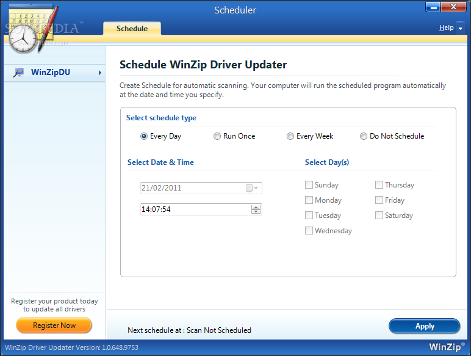Click the "Schedule WinZip Driver Updater" heading
471x356 pixels.
coord(203,65)
